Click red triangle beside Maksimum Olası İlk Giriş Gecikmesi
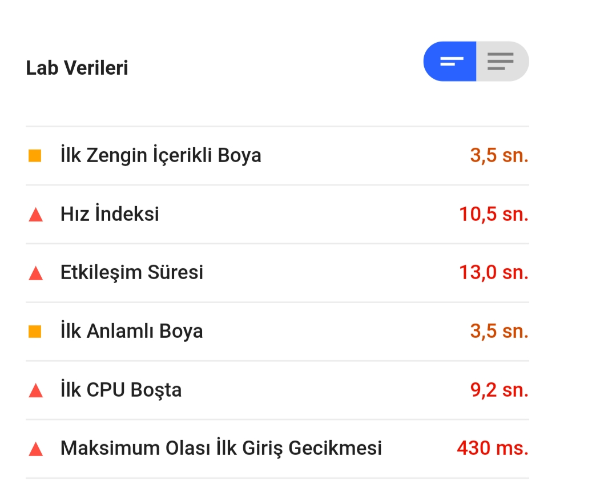616x480 pixels. click(x=36, y=449)
